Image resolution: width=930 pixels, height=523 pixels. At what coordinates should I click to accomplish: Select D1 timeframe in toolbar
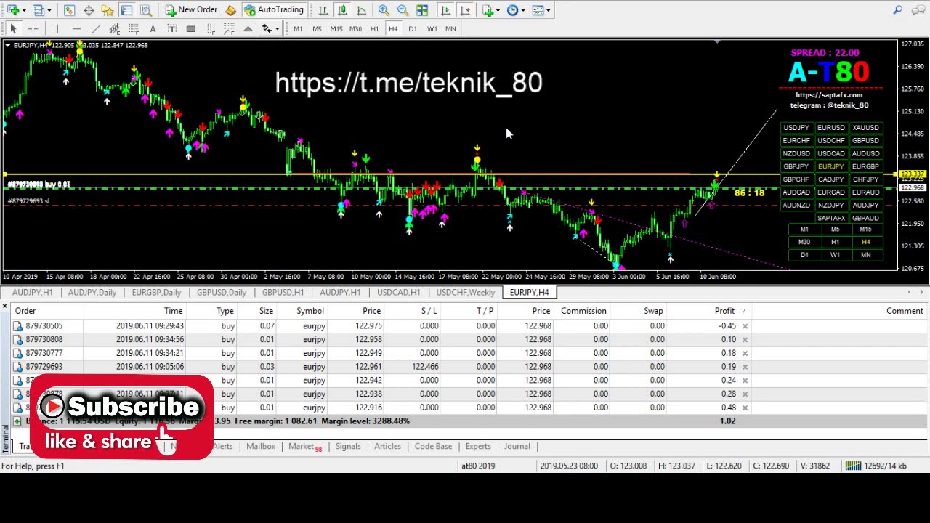(x=413, y=28)
